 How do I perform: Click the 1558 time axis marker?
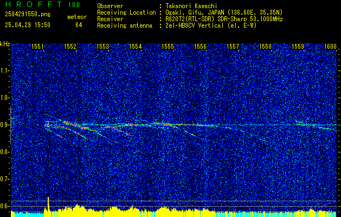(x=266, y=46)
